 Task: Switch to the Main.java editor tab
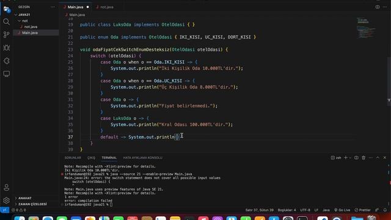(75, 7)
